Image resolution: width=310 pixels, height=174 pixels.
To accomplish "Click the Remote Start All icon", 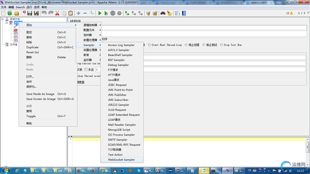I will [x=127, y=13].
